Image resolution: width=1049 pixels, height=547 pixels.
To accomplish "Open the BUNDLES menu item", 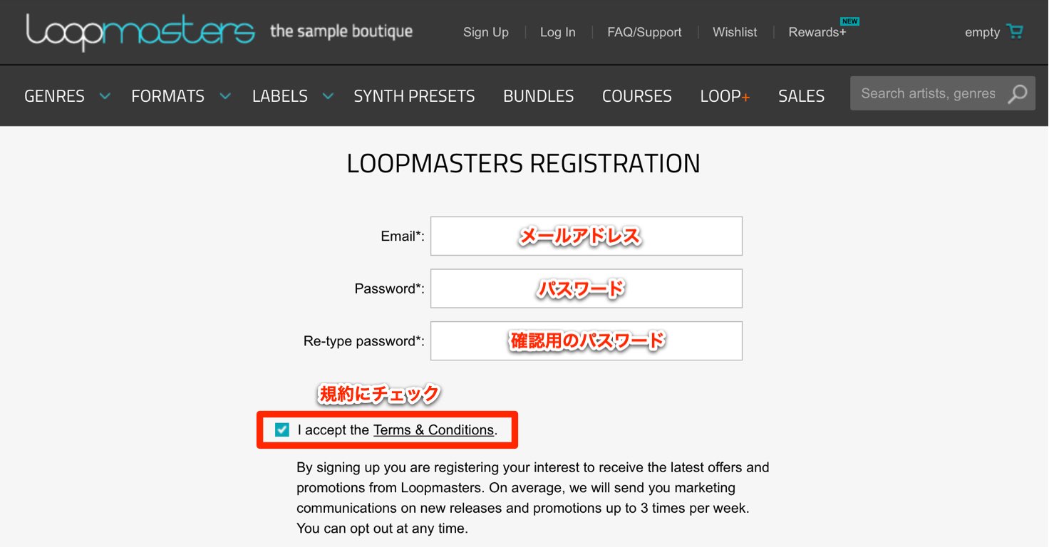I will coord(538,96).
